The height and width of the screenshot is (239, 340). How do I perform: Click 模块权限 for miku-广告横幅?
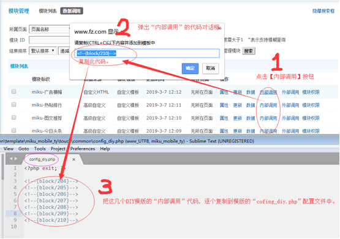click(311, 92)
